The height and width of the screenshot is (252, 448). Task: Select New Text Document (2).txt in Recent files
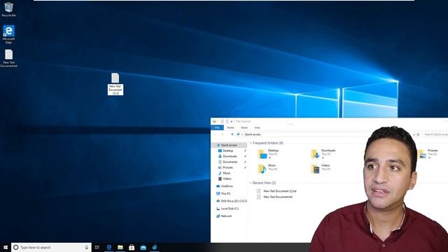(x=277, y=191)
